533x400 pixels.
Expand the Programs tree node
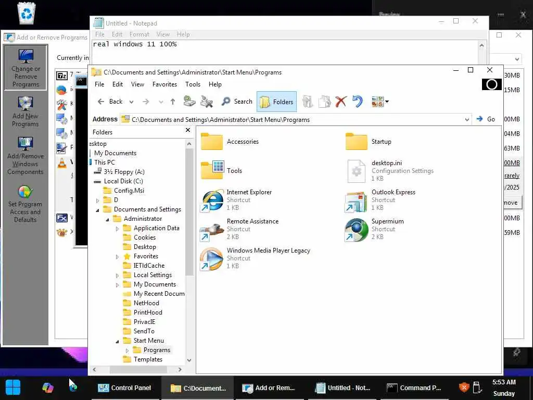click(127, 351)
